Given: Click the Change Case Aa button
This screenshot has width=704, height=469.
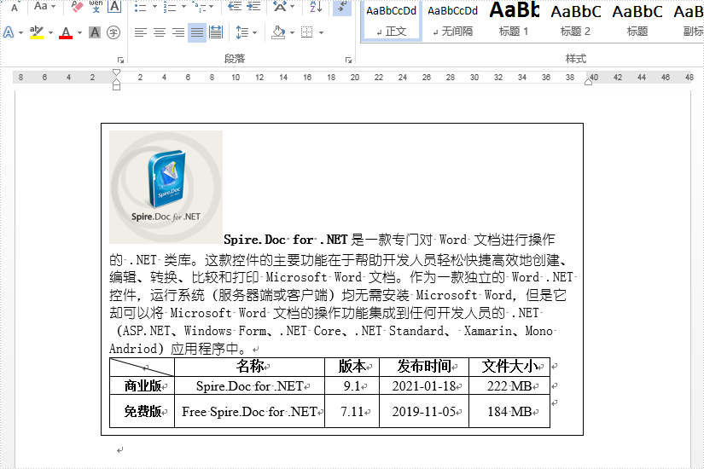Looking at the screenshot, I should point(40,6).
